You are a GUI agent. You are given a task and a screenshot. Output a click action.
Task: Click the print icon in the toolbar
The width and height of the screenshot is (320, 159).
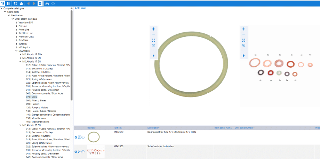47,3
